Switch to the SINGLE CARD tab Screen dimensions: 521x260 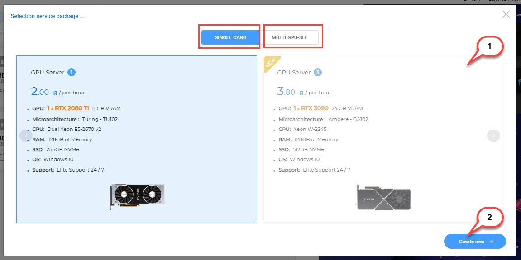(230, 37)
